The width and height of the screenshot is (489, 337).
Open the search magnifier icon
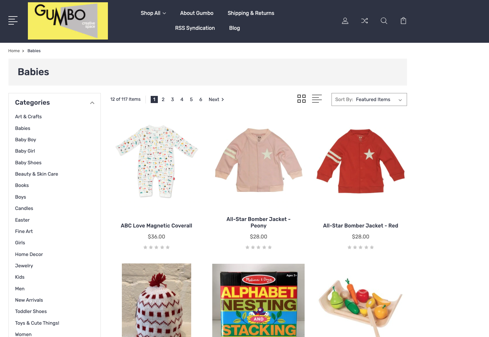384,21
